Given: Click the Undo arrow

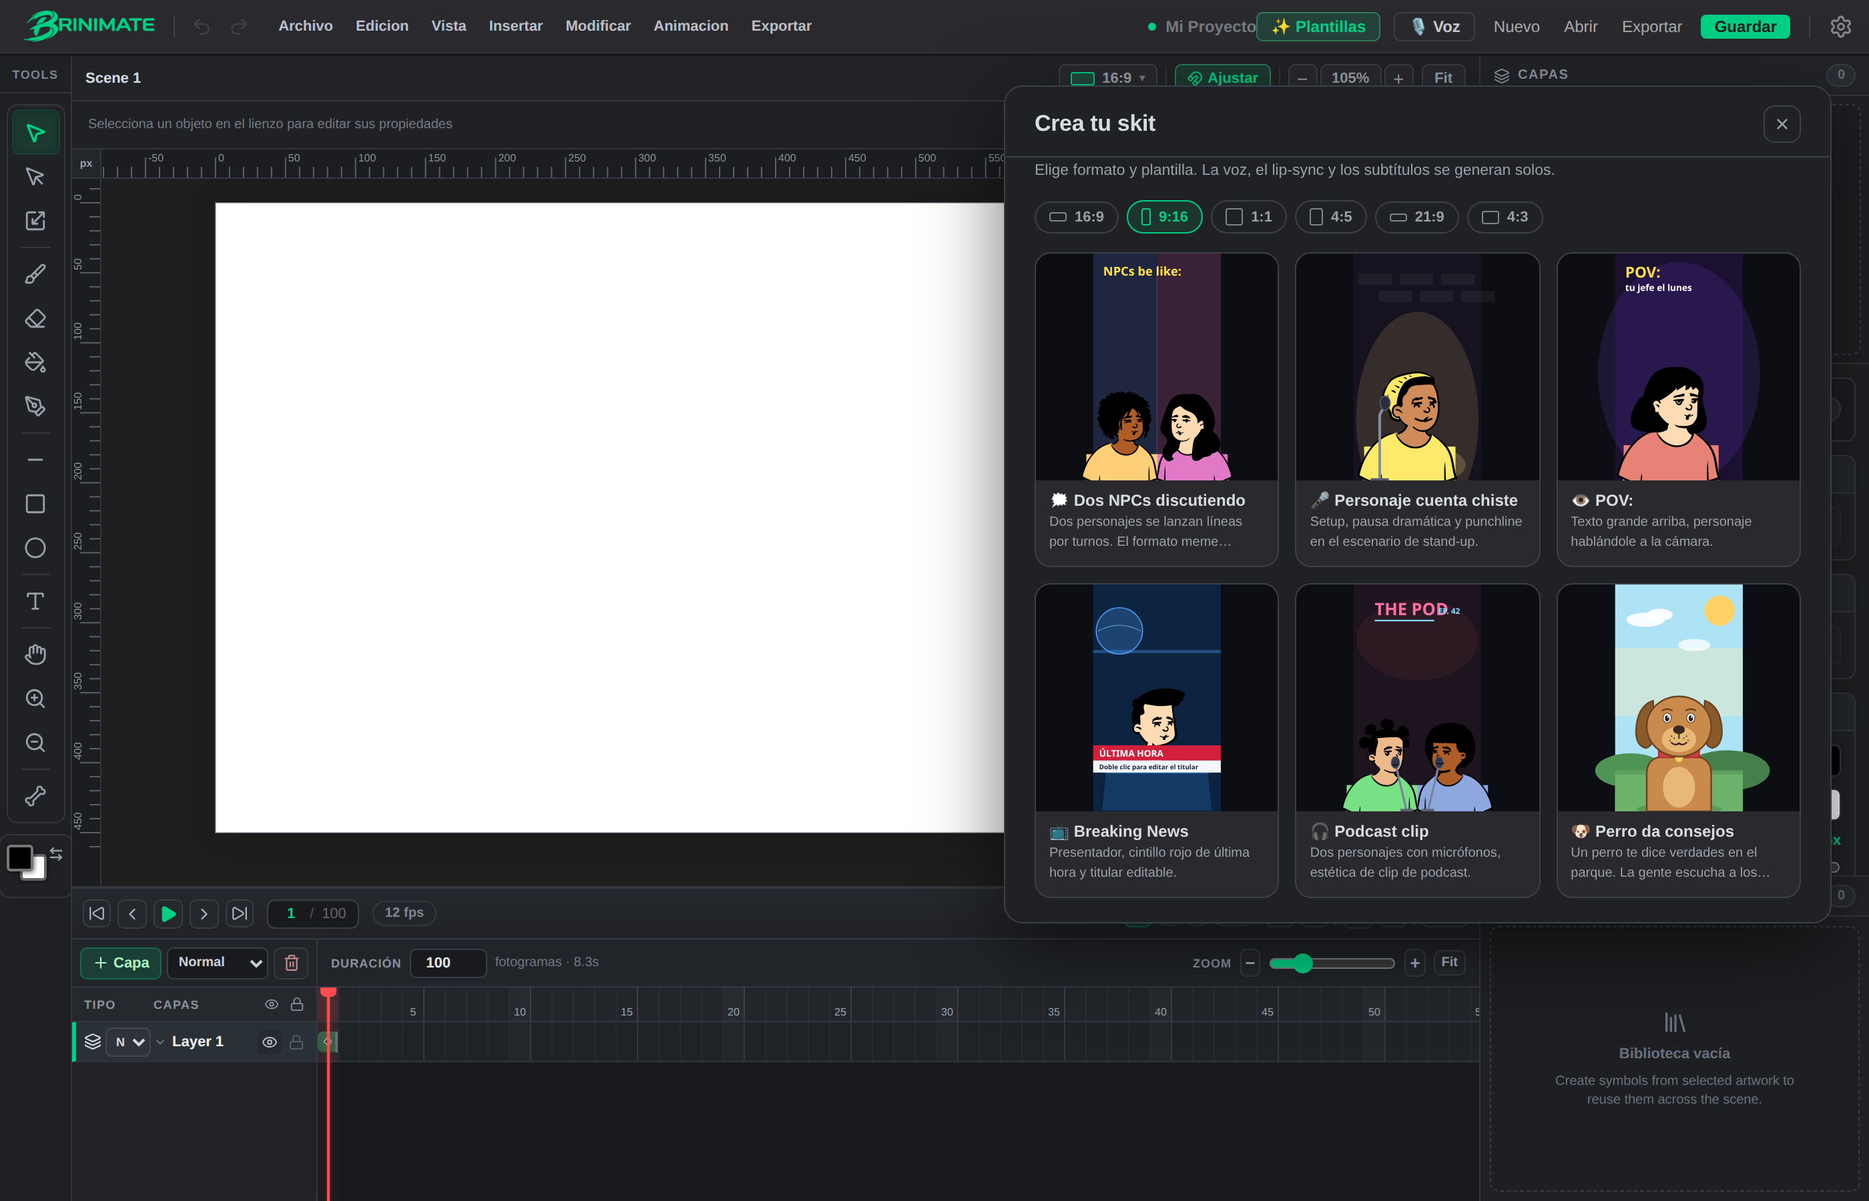Looking at the screenshot, I should coord(202,27).
